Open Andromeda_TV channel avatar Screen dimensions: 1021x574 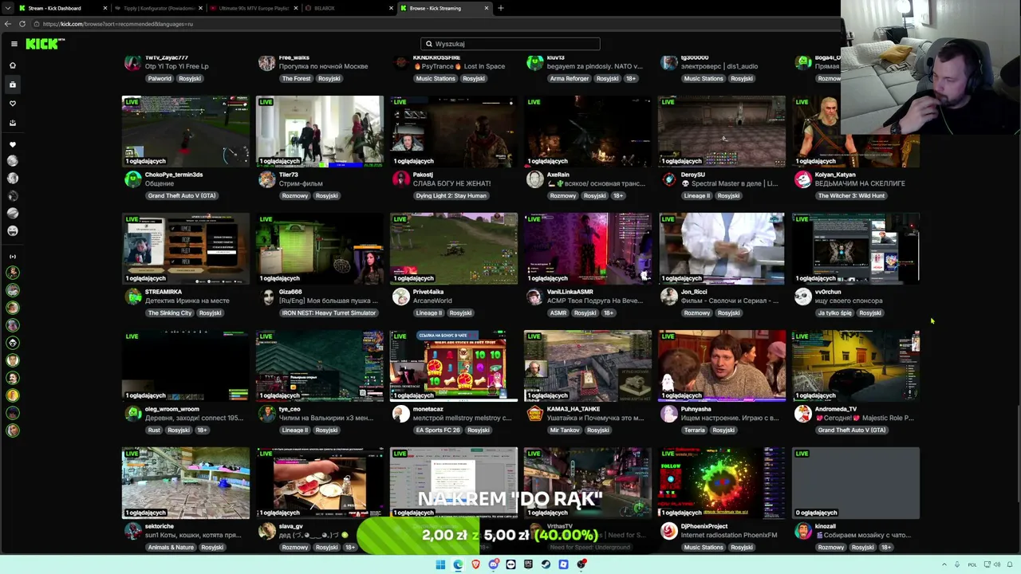[x=803, y=414]
